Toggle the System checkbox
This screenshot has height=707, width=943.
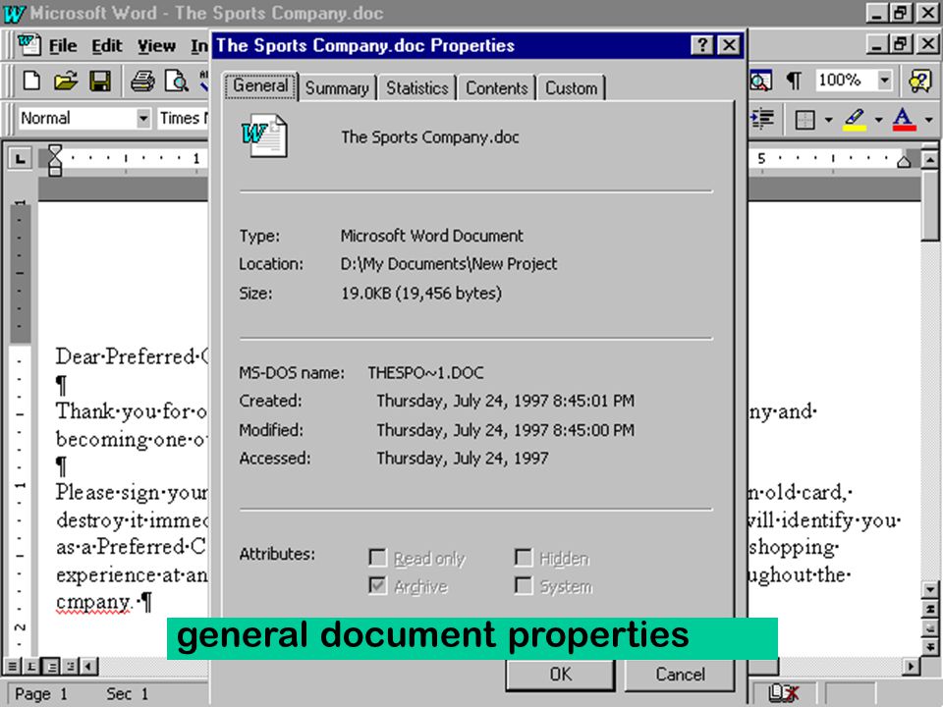click(x=524, y=585)
